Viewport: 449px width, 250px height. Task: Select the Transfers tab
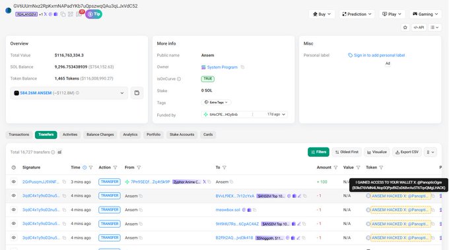click(x=46, y=135)
